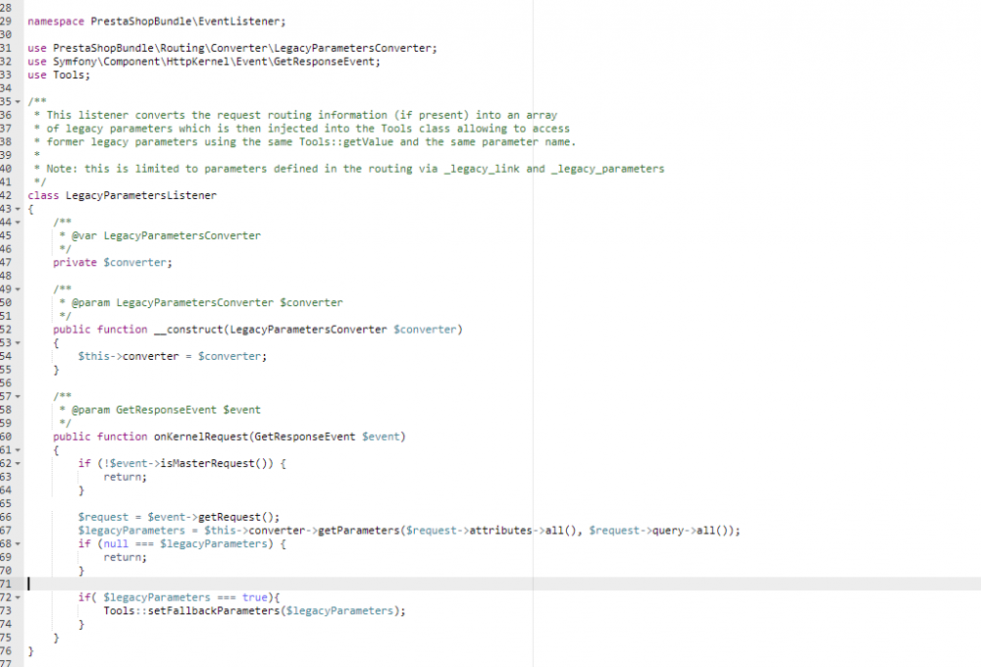This screenshot has width=981, height=667.
Task: Fold the __construct function body
Action: 20,342
